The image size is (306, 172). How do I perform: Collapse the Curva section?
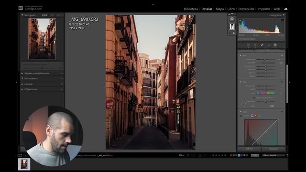240,112
